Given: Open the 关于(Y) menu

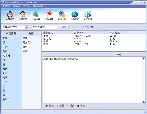Looking at the screenshot, I should (x=26, y=6).
